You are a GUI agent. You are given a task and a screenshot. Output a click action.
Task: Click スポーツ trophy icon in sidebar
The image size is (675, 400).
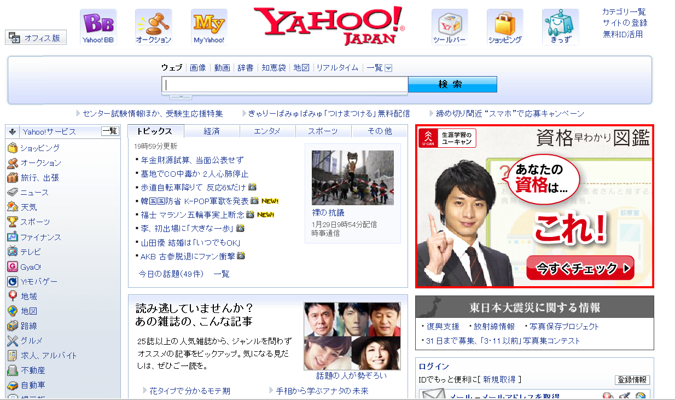point(13,222)
